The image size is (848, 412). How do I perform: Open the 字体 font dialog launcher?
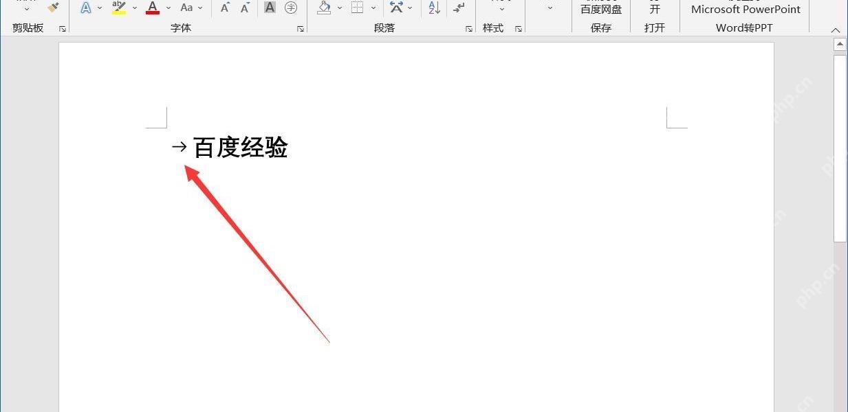tap(301, 29)
